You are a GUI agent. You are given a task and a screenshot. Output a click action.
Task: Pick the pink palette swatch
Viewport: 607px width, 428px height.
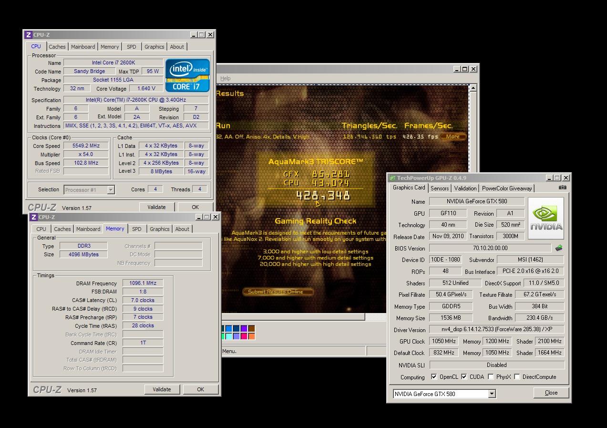[244, 336]
